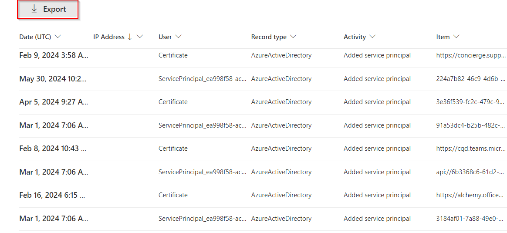Click the download arrow icon on Export
This screenshot has width=507, height=233.
[x=34, y=10]
